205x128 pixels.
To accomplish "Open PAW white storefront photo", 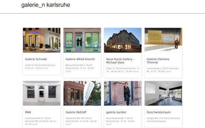I will point(42,93).
